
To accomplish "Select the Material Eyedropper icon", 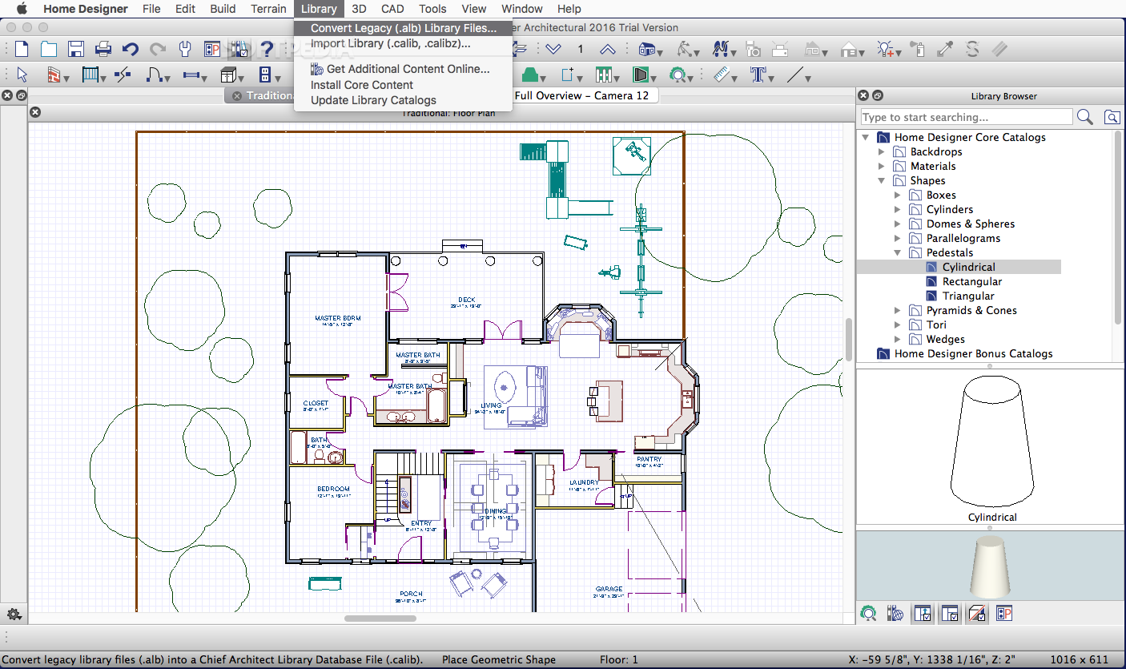I will [x=946, y=49].
